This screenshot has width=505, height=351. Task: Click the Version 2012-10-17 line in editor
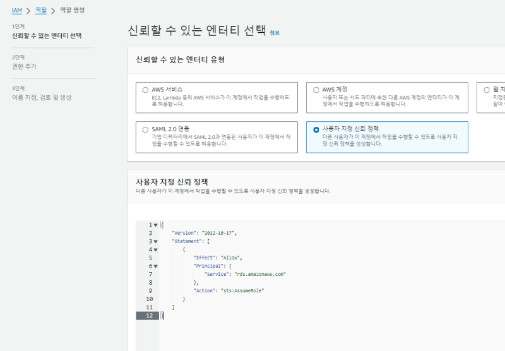tap(203, 233)
